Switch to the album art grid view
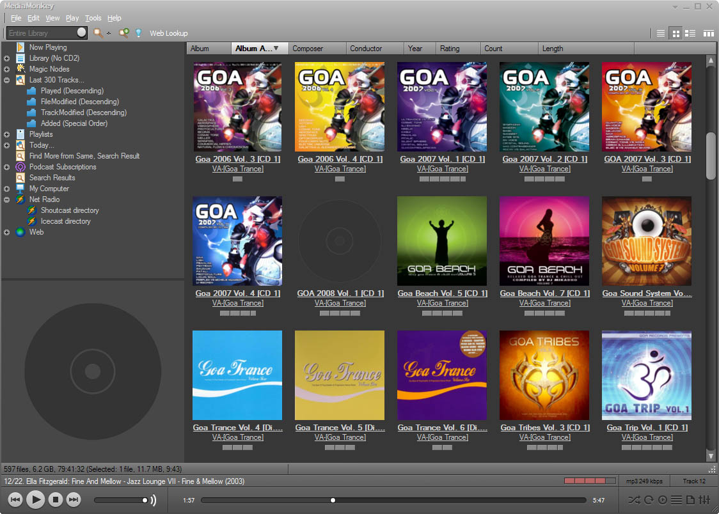The height and width of the screenshot is (514, 719). [676, 33]
